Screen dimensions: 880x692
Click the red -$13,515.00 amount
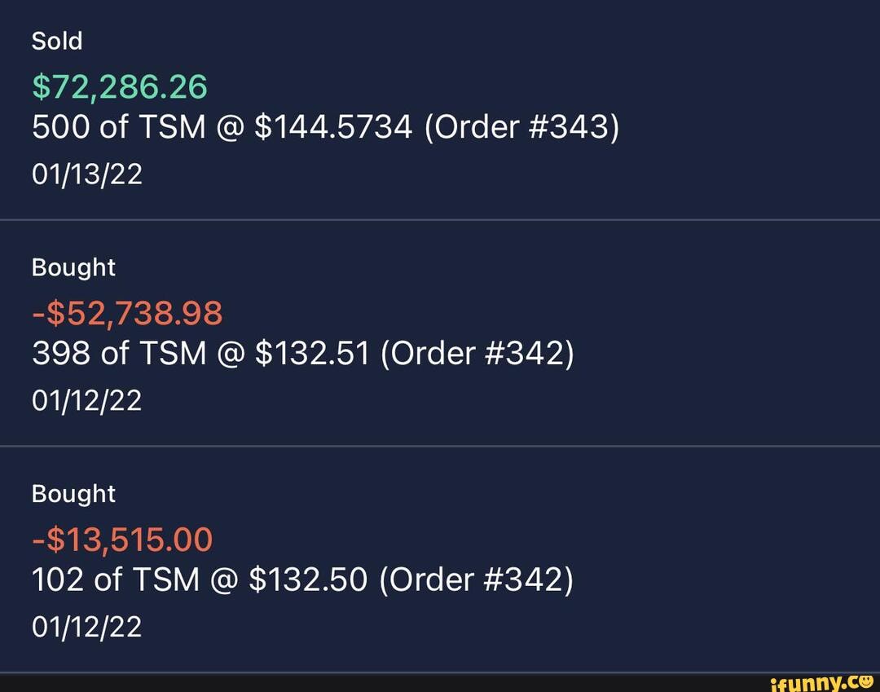(x=122, y=539)
